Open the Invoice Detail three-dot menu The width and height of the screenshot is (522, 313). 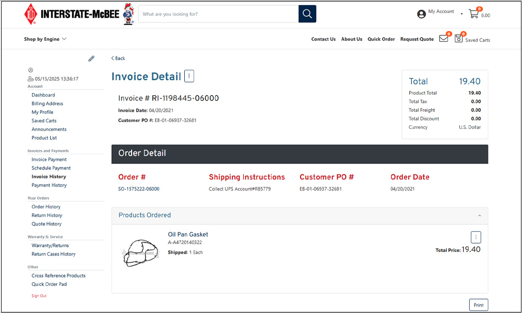point(189,76)
